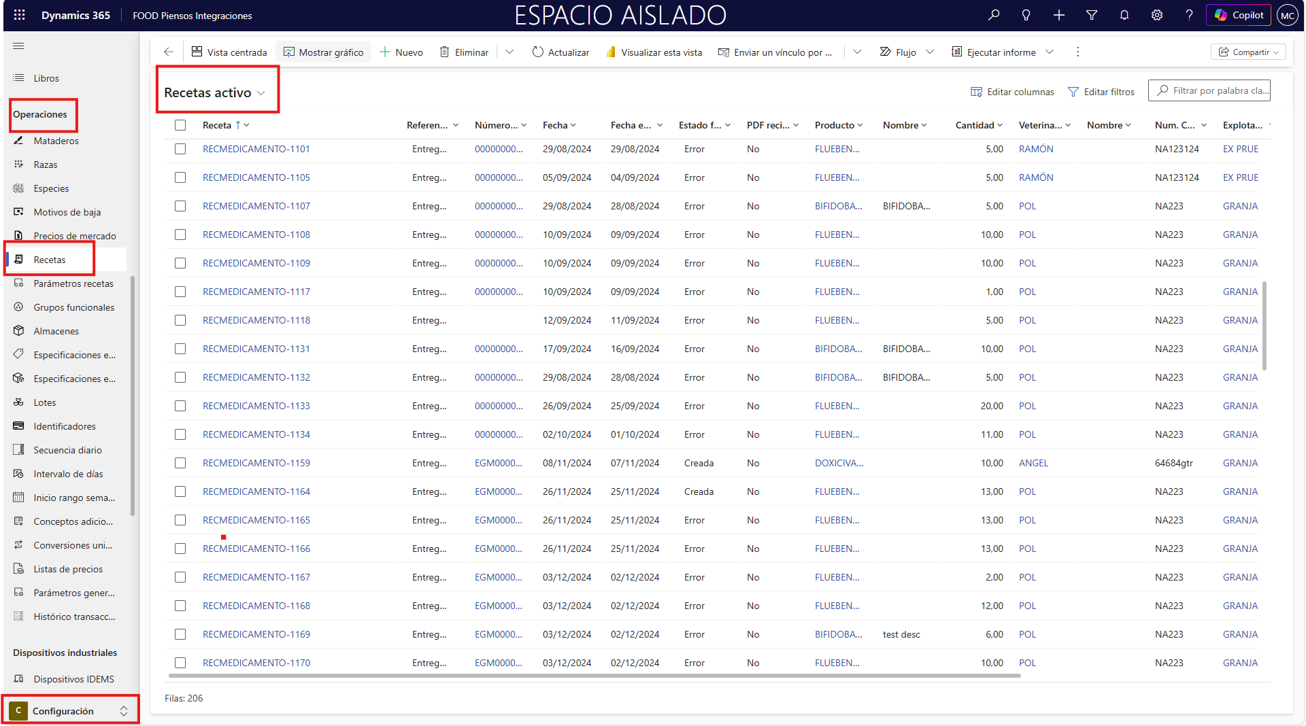This screenshot has height=726, width=1306.
Task: Click the search magnifier icon in header
Action: coord(994,15)
